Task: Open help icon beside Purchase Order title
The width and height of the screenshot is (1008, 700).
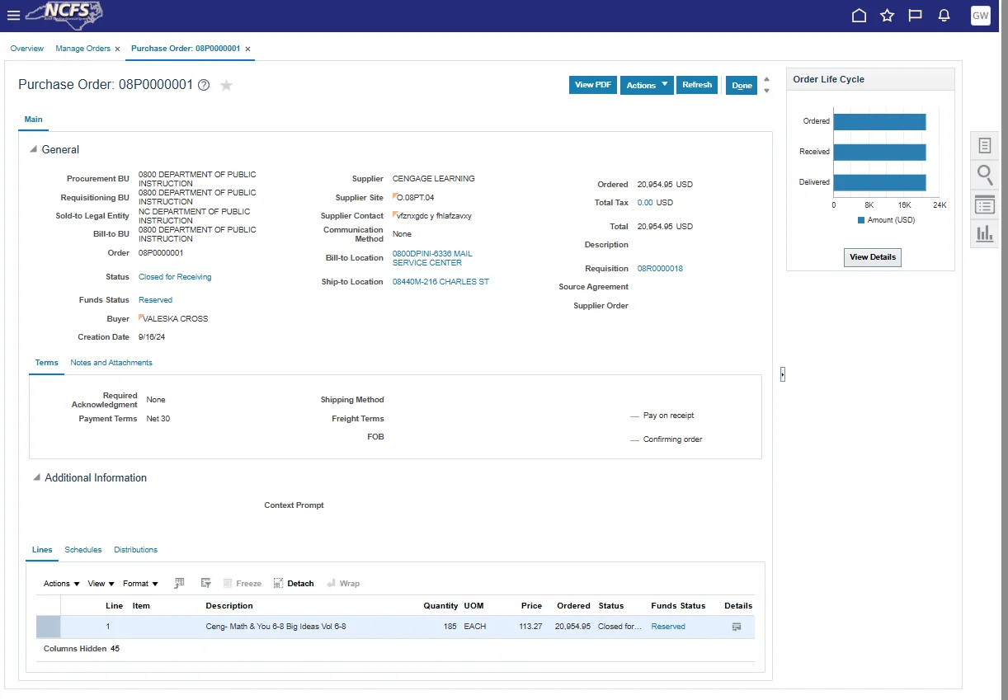Action: pyautogui.click(x=204, y=85)
